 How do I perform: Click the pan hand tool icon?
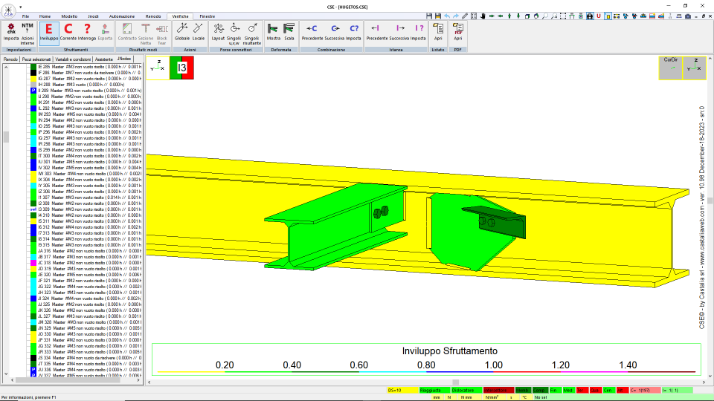[483, 16]
